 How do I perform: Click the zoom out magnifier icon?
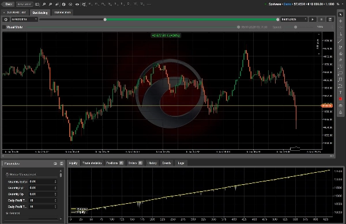pos(51,4)
